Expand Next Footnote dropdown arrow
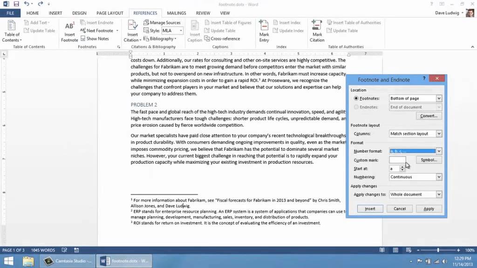The width and height of the screenshot is (477, 268). 117,31
